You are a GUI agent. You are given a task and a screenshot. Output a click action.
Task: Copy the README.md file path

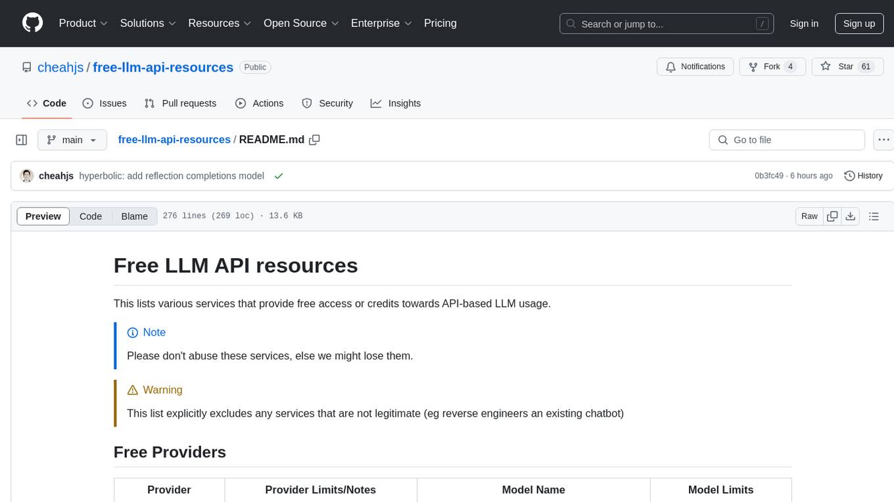(314, 140)
